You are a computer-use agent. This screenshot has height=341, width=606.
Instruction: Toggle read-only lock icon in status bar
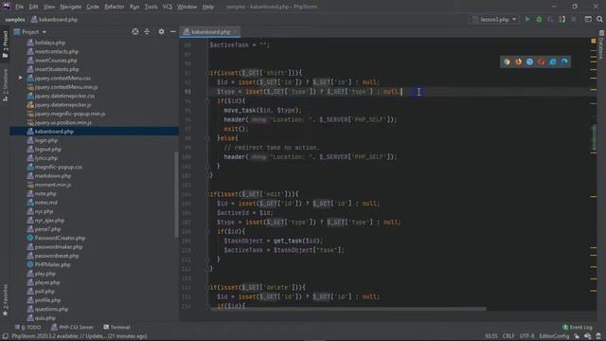point(577,336)
